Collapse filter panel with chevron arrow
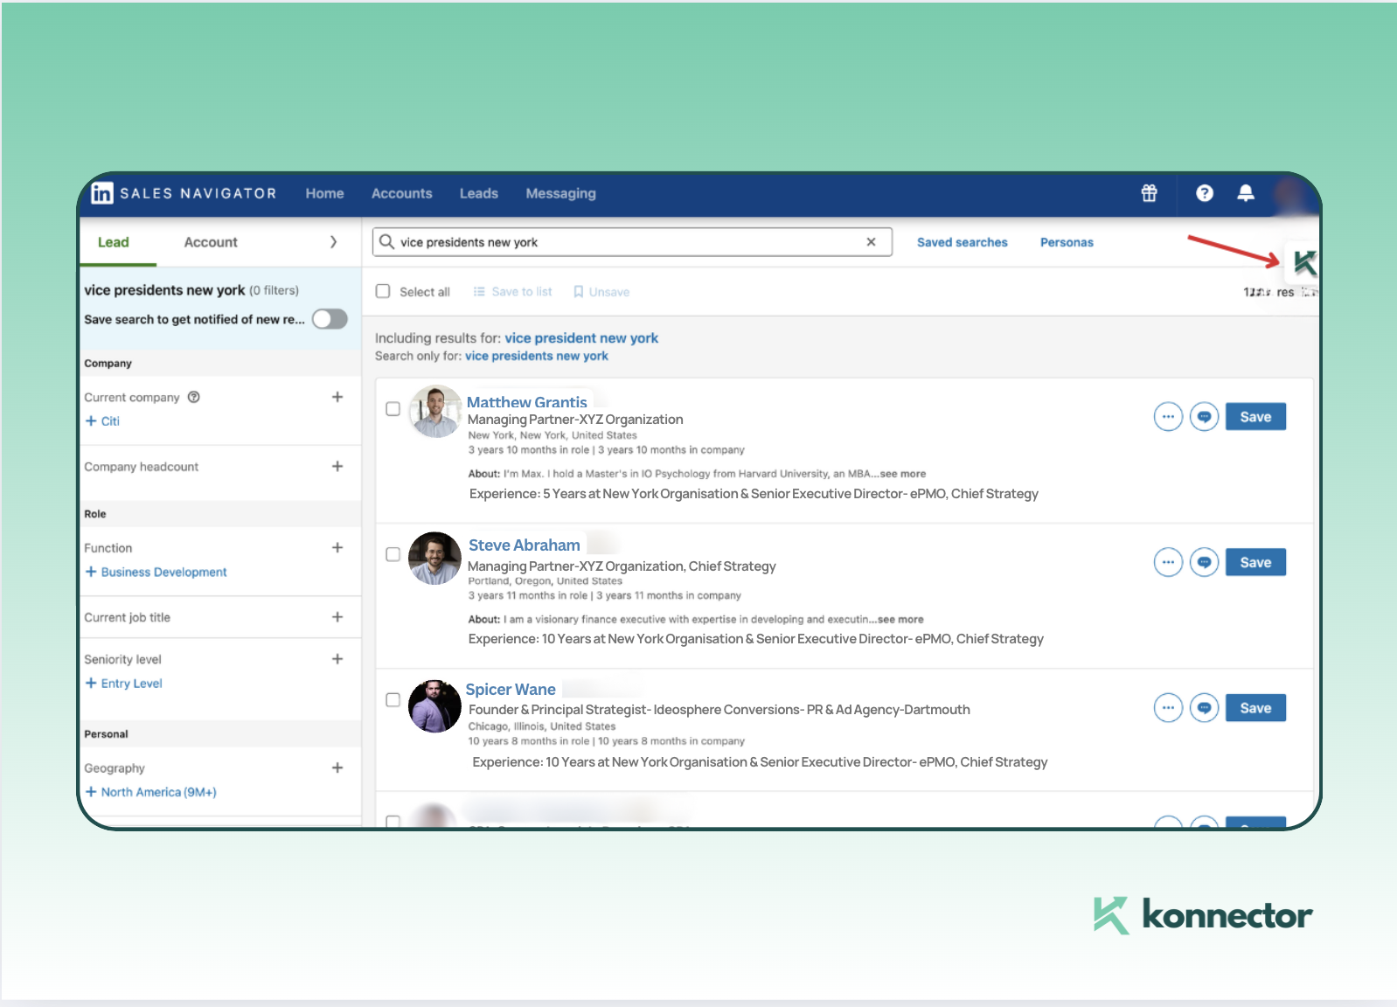 (333, 242)
